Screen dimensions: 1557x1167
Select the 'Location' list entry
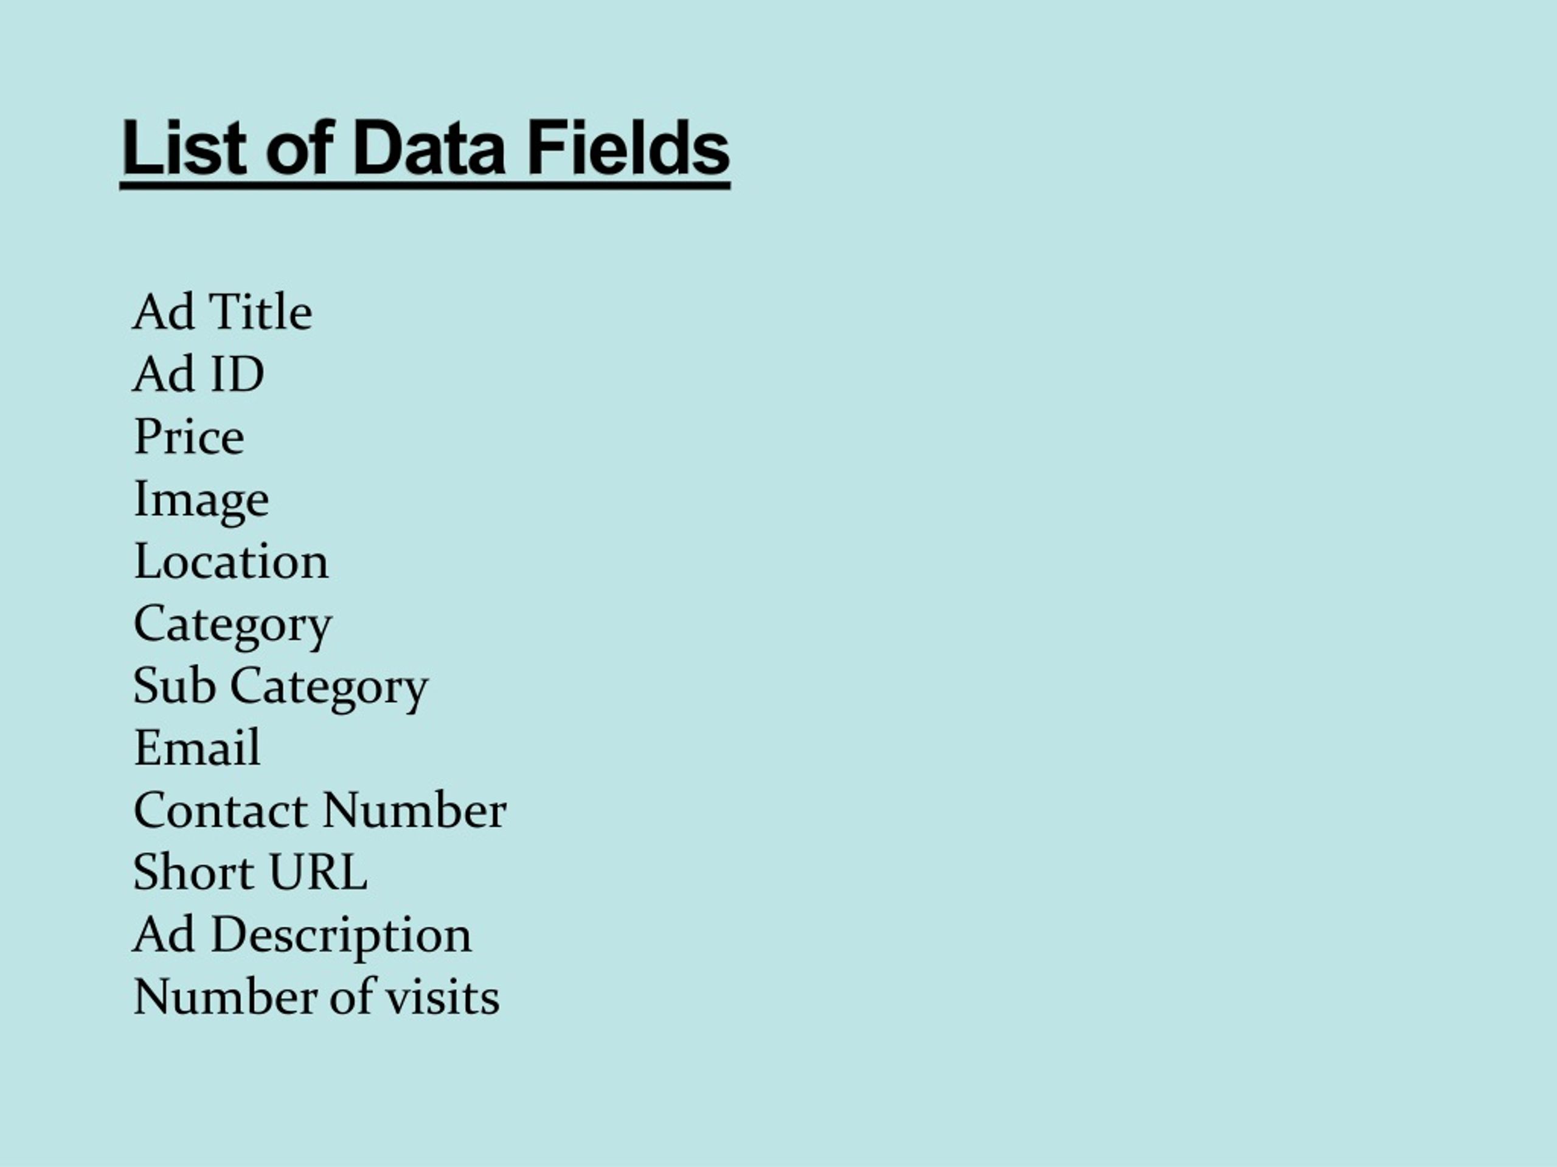click(x=231, y=560)
